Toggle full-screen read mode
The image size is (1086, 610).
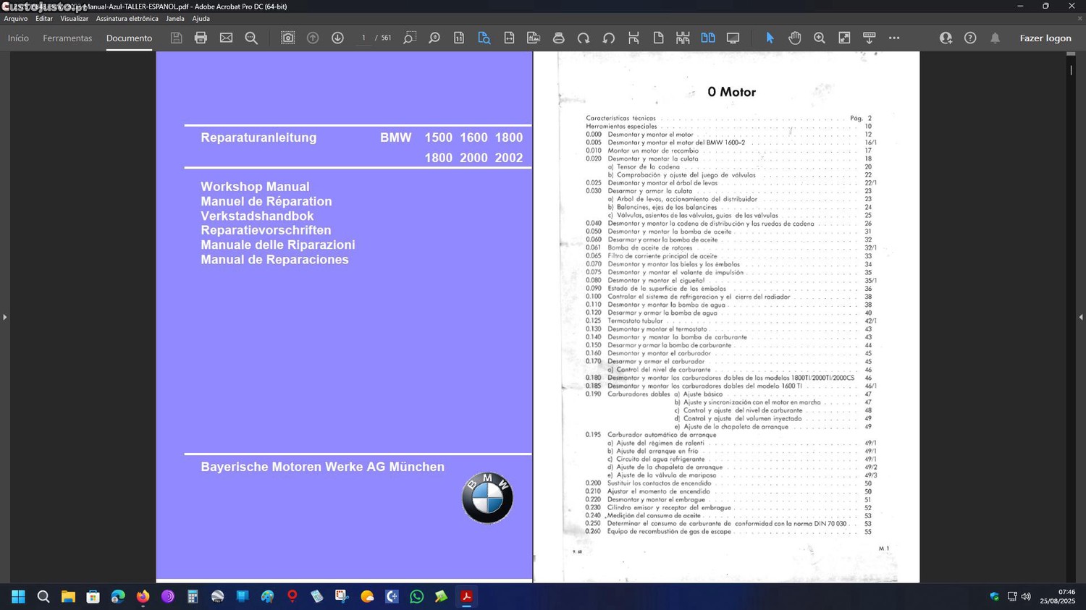[733, 38]
